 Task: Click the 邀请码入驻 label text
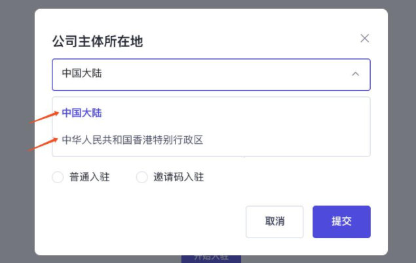point(179,177)
